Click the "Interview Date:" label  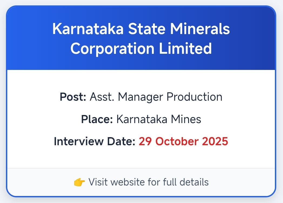coord(94,141)
